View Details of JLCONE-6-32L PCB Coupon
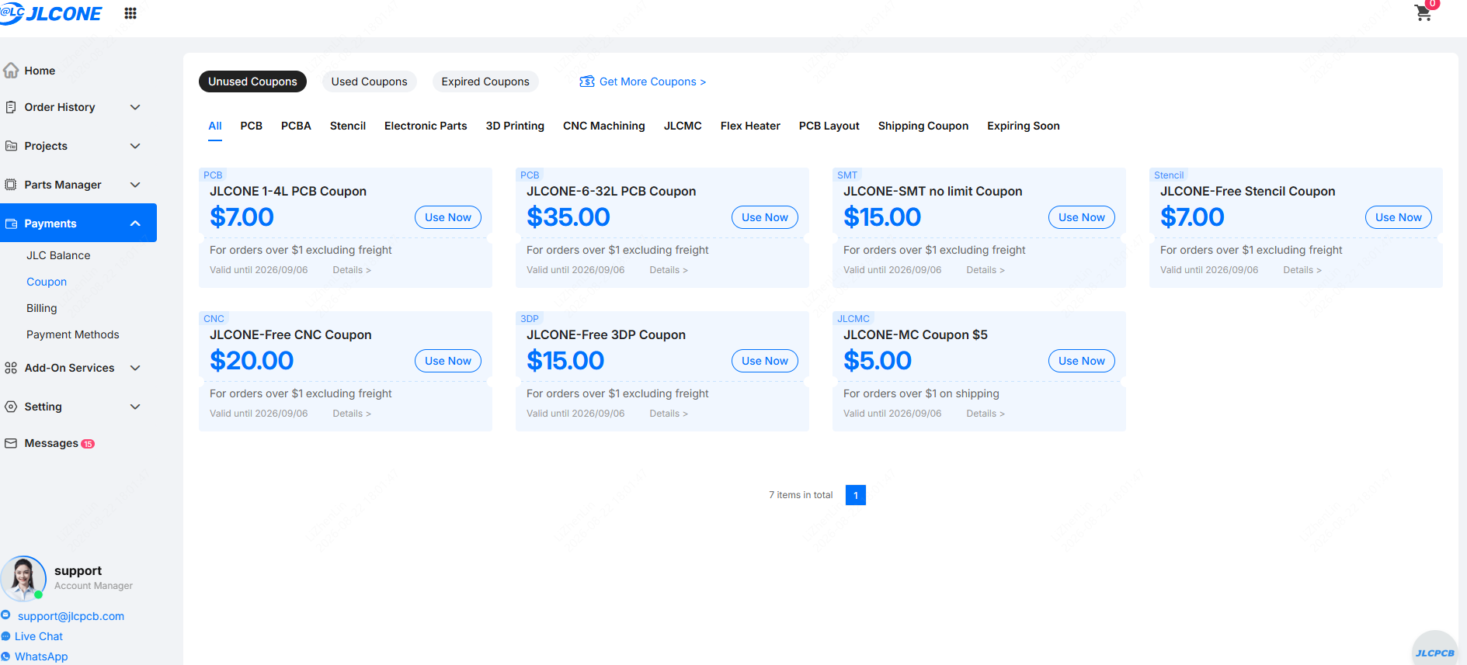Screen dimensions: 1467x665 pos(669,270)
